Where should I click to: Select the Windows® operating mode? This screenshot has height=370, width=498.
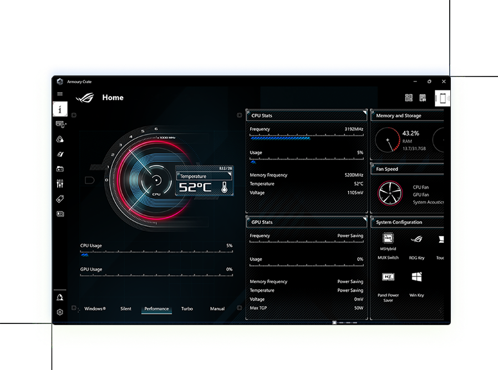click(x=95, y=309)
